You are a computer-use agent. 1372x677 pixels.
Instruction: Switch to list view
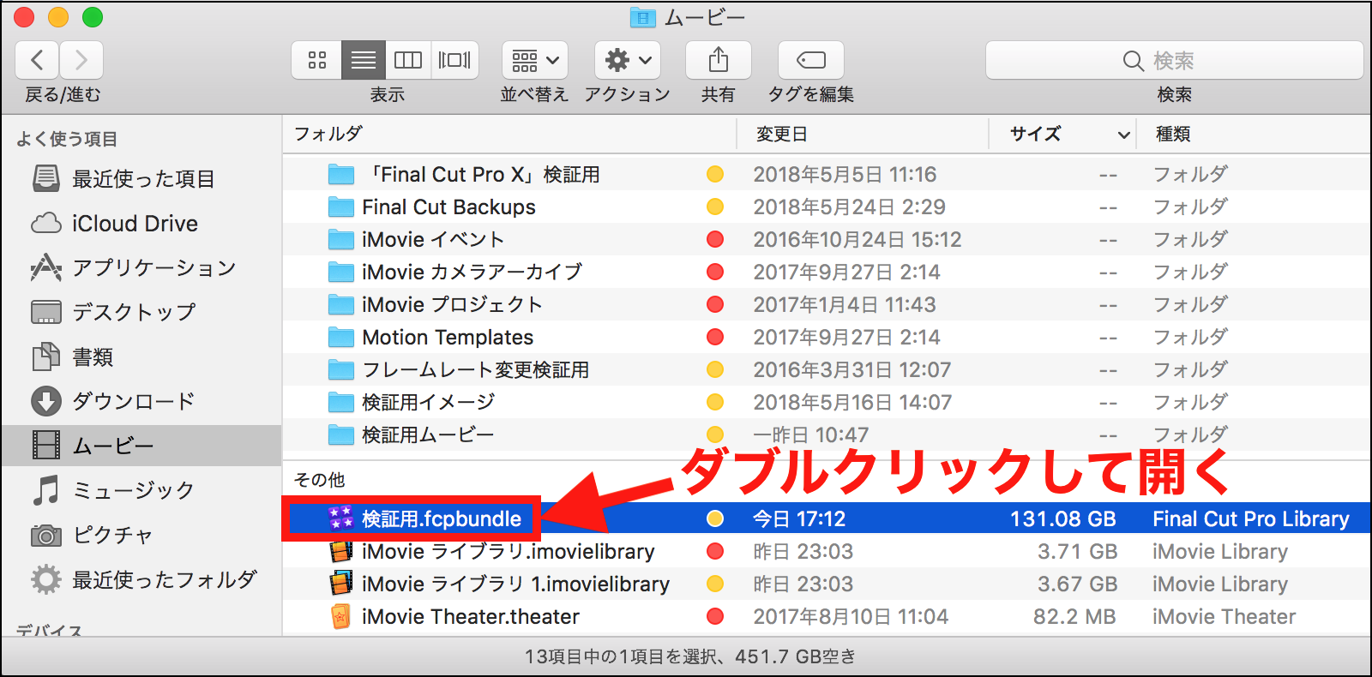point(364,60)
